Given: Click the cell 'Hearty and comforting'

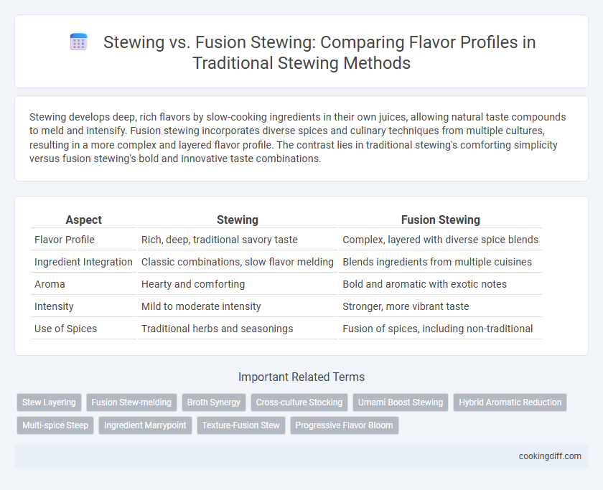Looking at the screenshot, I should click(238, 284).
